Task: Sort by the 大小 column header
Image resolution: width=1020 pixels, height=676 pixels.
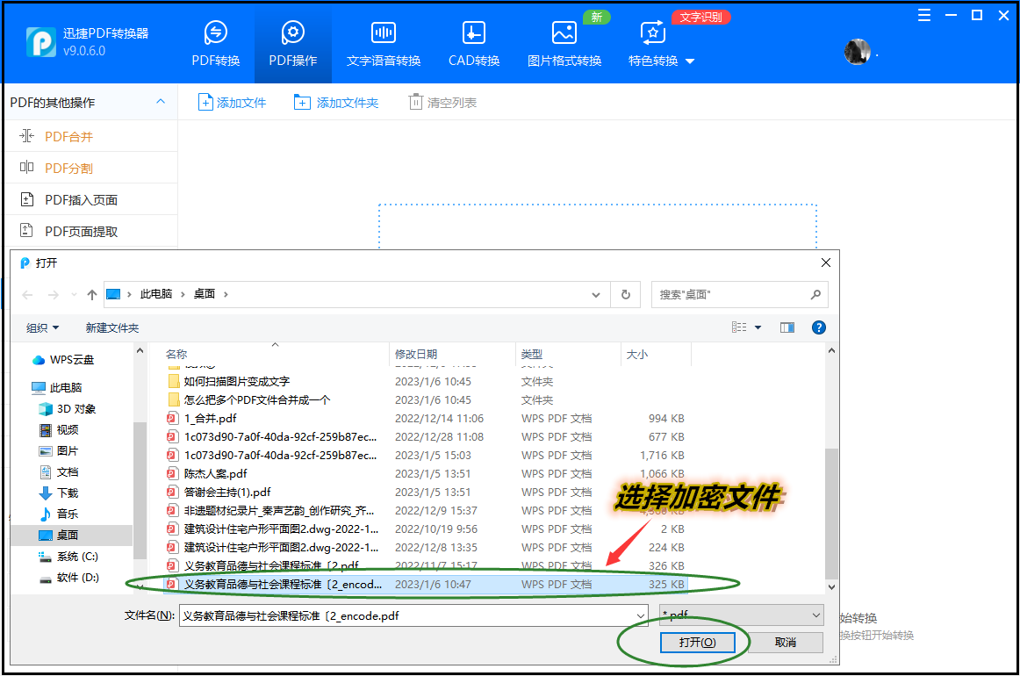Action: [637, 354]
